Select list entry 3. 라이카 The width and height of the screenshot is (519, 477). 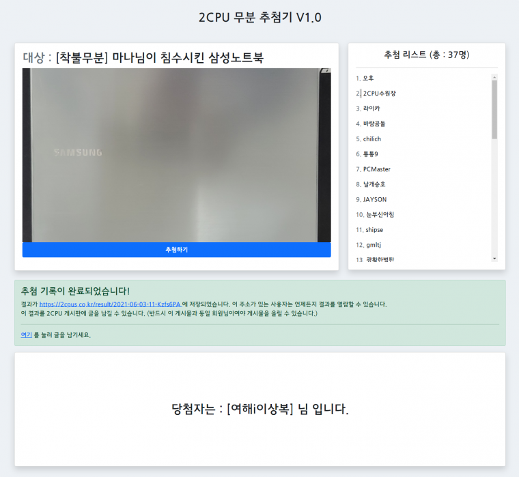(367, 109)
